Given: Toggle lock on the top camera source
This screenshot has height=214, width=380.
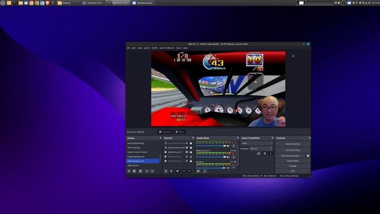Looking at the screenshot, I should [x=191, y=143].
